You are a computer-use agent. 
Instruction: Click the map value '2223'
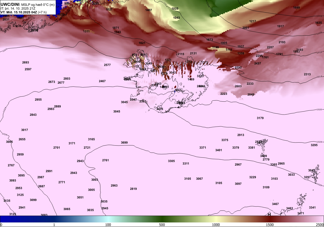pos(224,94)
